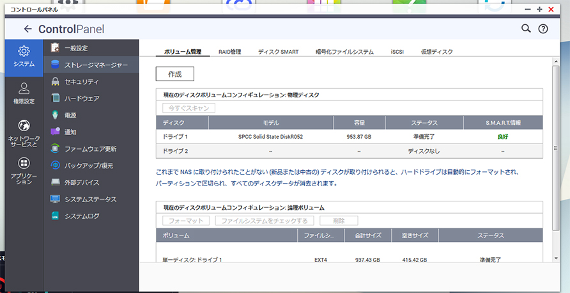Open ハードウェア settings
The image size is (570, 293).
[81, 99]
